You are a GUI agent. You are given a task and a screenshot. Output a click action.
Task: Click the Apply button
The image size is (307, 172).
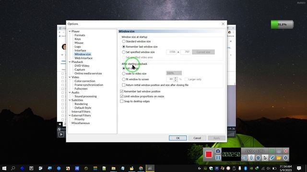pos(216,138)
